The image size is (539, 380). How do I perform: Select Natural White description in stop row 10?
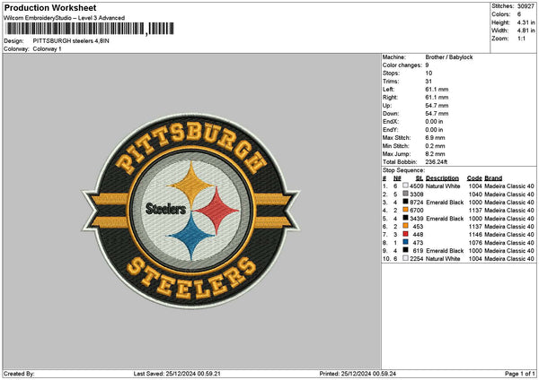pos(443,259)
